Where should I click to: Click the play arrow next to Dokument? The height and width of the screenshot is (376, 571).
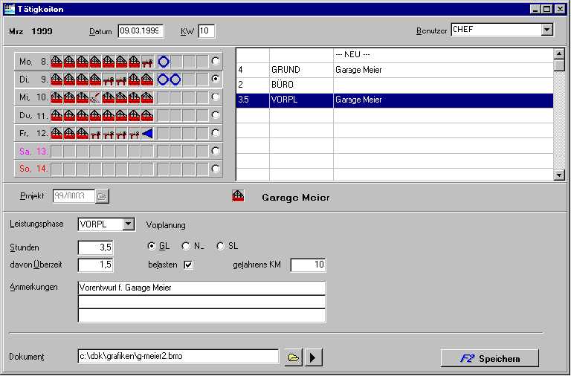tap(314, 357)
